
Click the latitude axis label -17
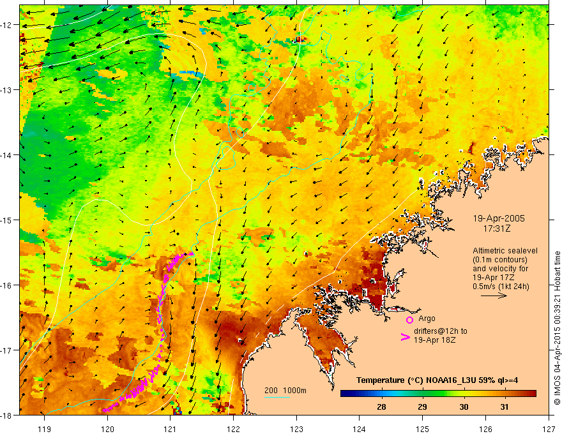pyautogui.click(x=6, y=350)
